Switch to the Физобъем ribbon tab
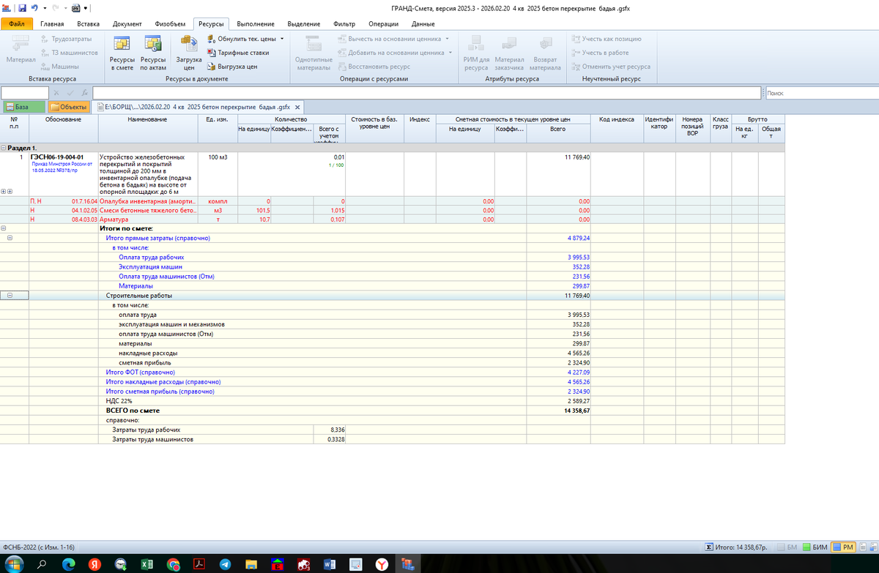Screen dimensions: 879x573 pos(170,24)
